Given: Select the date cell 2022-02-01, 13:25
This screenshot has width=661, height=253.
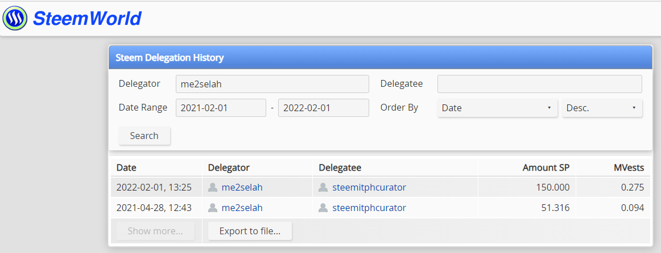Looking at the screenshot, I should coord(154,187).
